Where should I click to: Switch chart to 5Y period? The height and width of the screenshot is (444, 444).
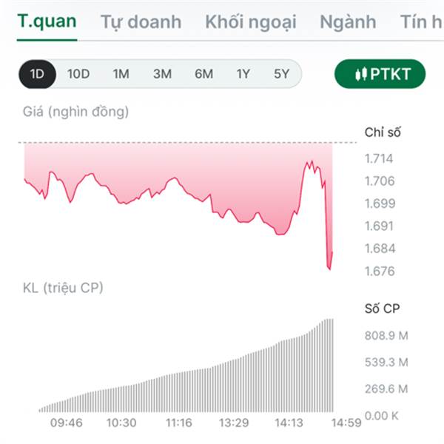click(282, 74)
